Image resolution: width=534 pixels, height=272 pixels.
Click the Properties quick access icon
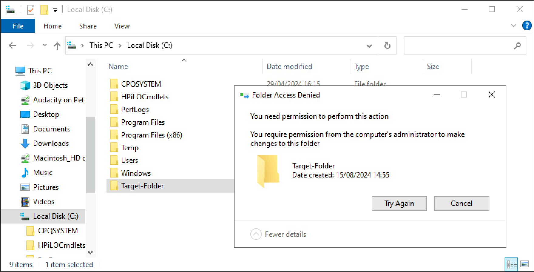tap(31, 10)
